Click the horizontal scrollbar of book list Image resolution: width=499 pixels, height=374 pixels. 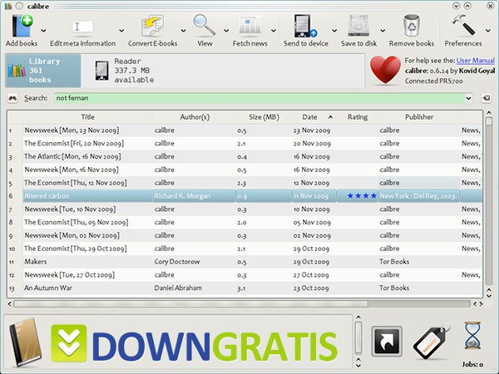[190, 304]
